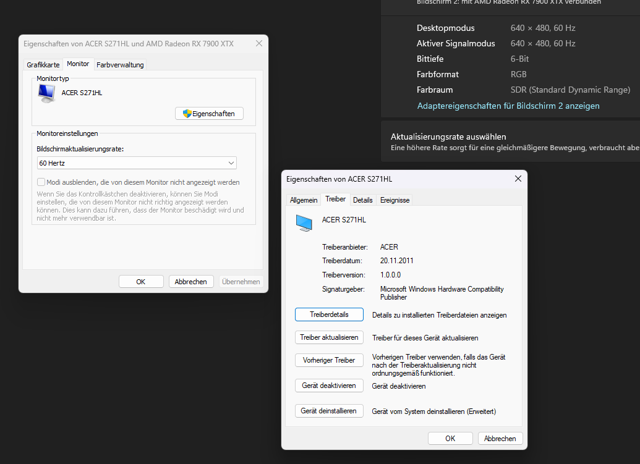This screenshot has width=640, height=464.
Task: Click Abbrechen in the driver properties dialog
Action: [x=500, y=439]
